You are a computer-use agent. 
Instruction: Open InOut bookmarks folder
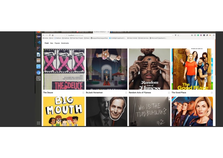(x=46, y=38)
